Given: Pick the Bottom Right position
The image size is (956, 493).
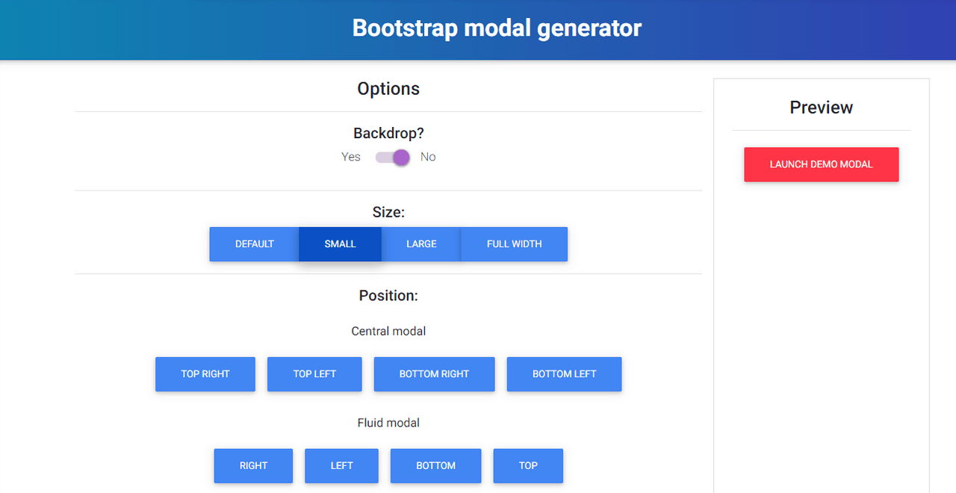Looking at the screenshot, I should 435,374.
